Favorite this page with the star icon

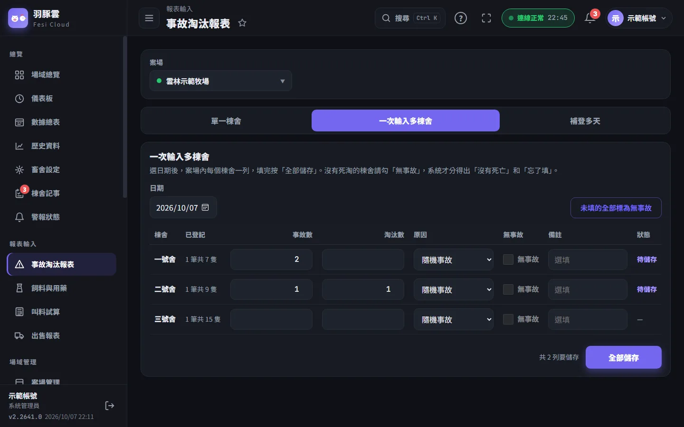(x=242, y=23)
